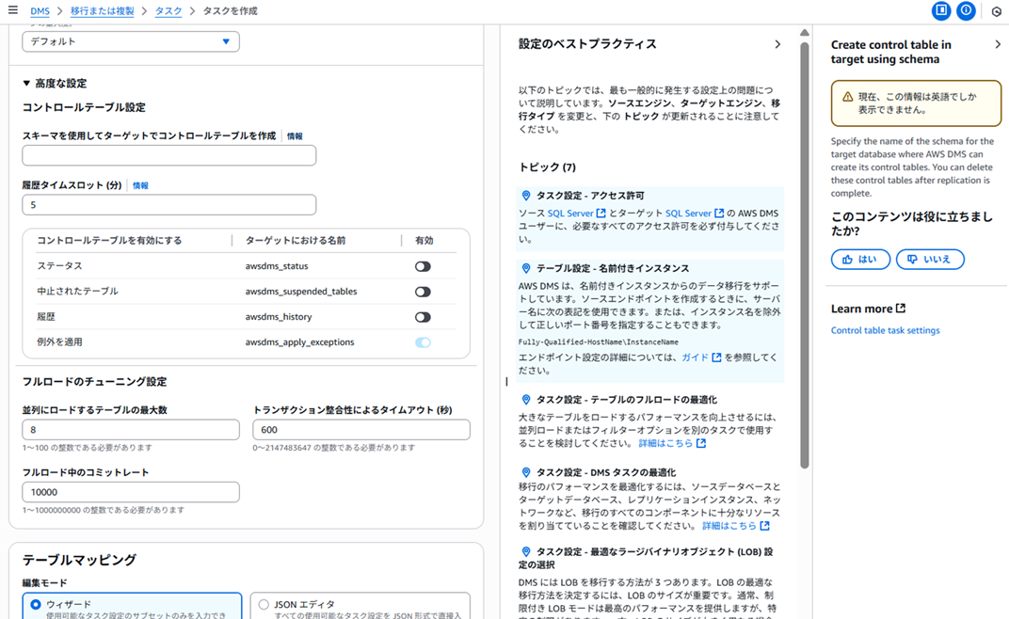This screenshot has height=619, width=1009.
Task: Click the トピック (7) heading
Action: click(547, 167)
